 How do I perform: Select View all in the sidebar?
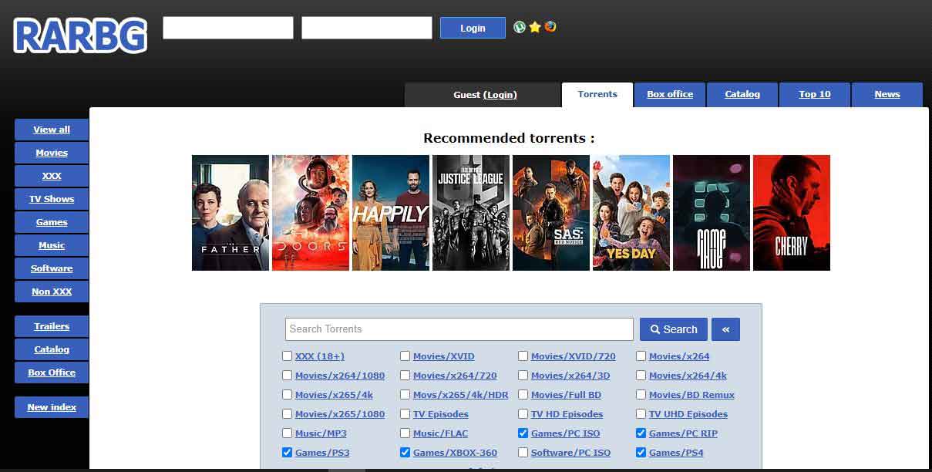point(52,130)
